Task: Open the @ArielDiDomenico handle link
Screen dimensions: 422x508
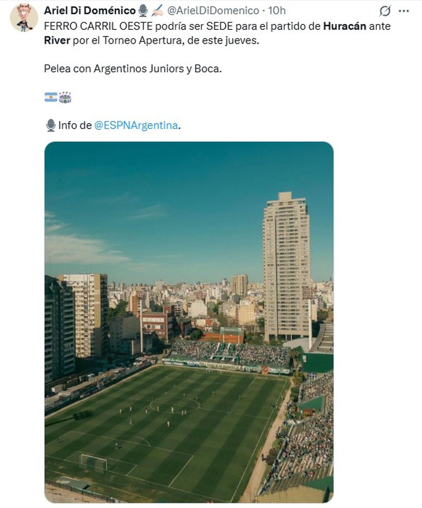Action: [213, 11]
